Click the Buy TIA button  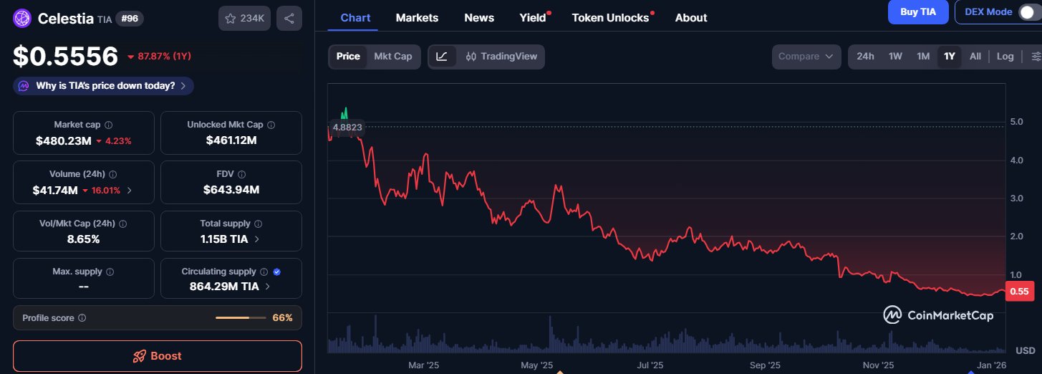918,12
